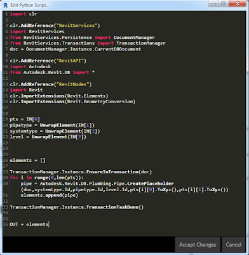Click clr.ImportExtensions(Revit.Elements) line
The height and width of the screenshot is (255, 249).
(59, 96)
